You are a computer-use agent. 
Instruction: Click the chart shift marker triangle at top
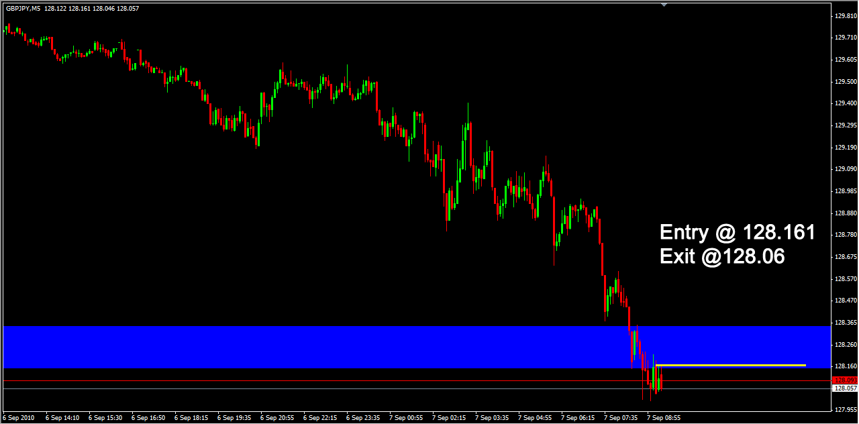pos(666,5)
